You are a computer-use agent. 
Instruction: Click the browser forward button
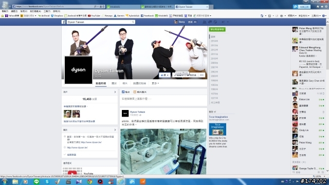coord(9,7)
